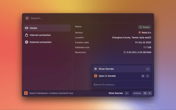The height and width of the screenshot is (110, 176).
Task: Click the Sevalla extension icon in bottom bar
Action: 26,93
